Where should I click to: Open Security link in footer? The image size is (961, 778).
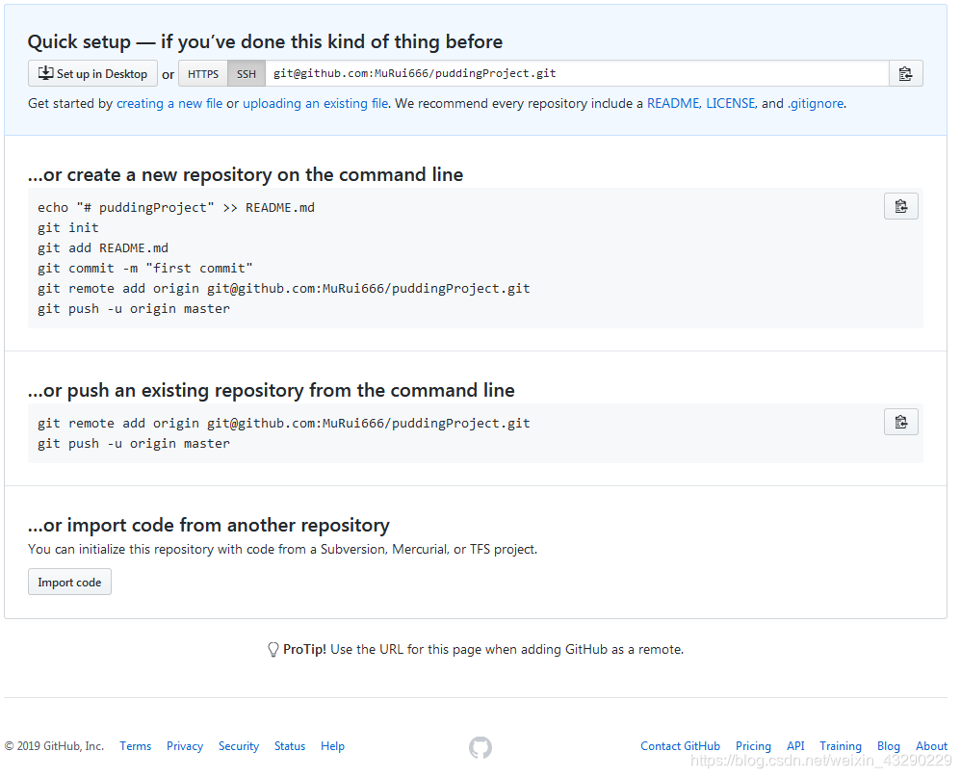tap(239, 746)
